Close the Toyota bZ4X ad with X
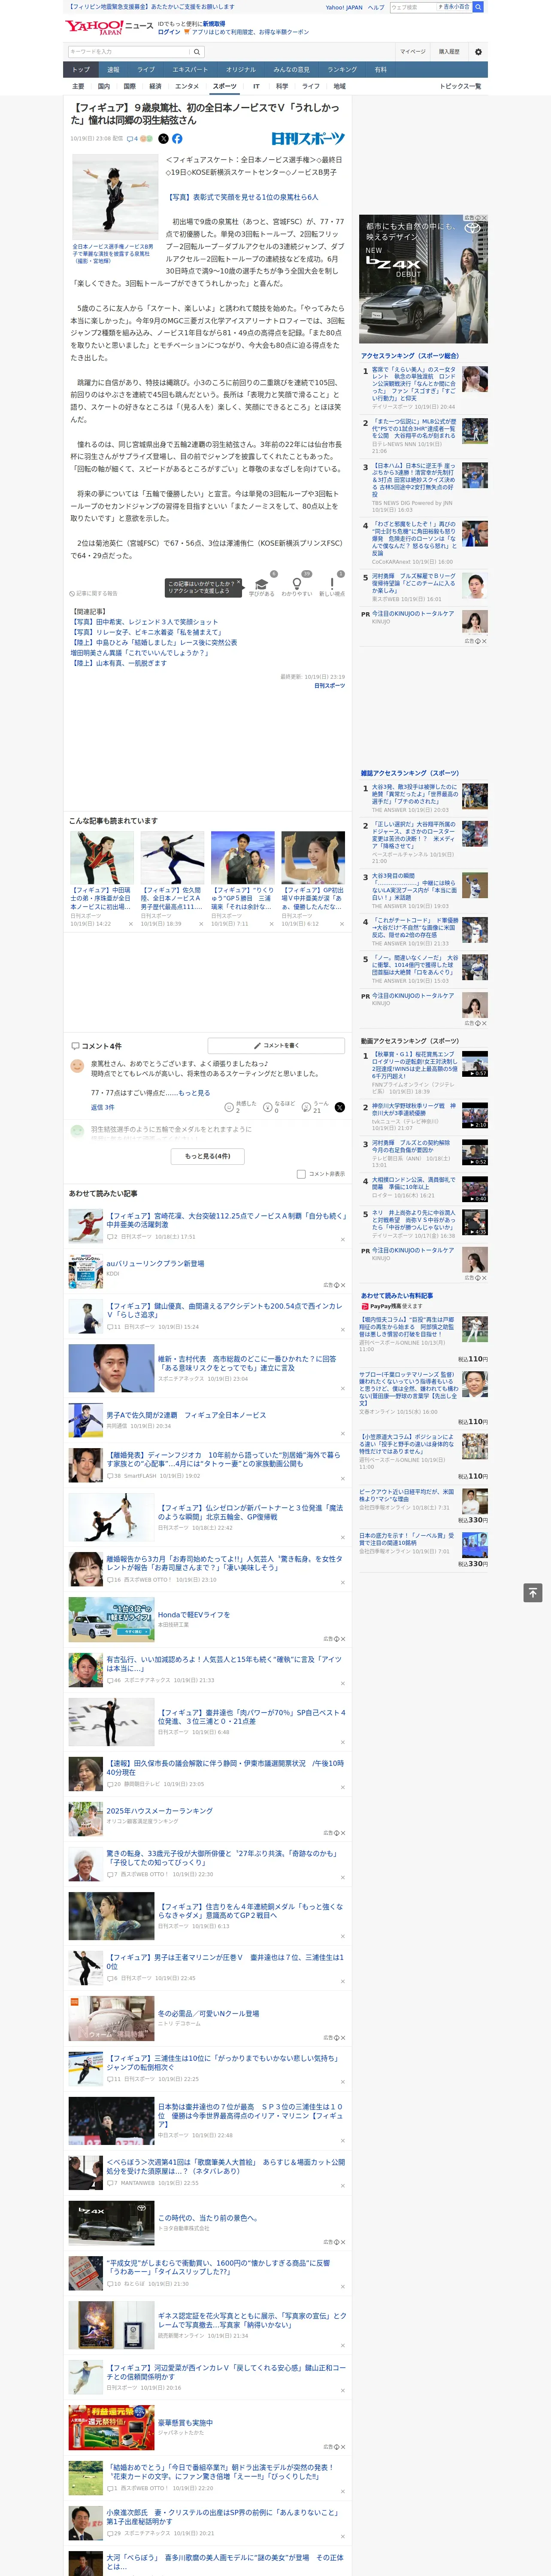Screen dimensions: 551x2576 [484, 218]
